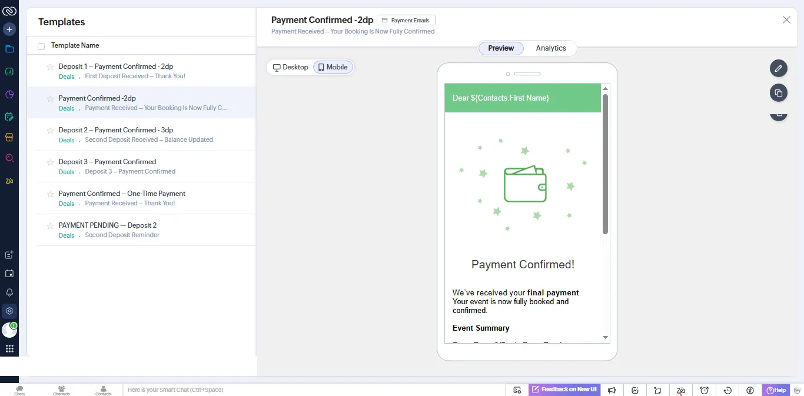Open Contacts in the bottom bar
The height and width of the screenshot is (396, 804).
click(x=103, y=390)
